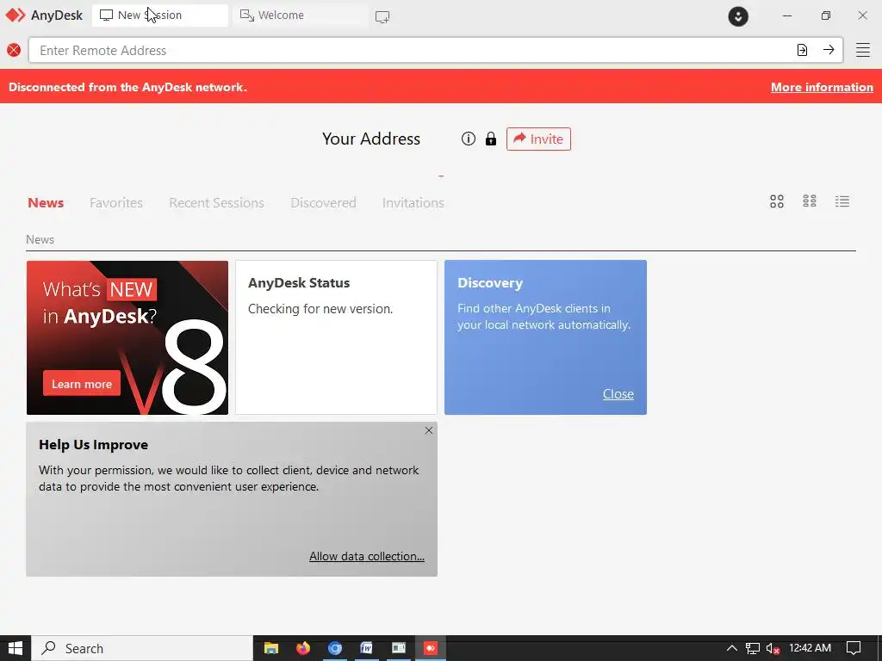
Task: Select the Recent Sessions tab
Action: [216, 203]
